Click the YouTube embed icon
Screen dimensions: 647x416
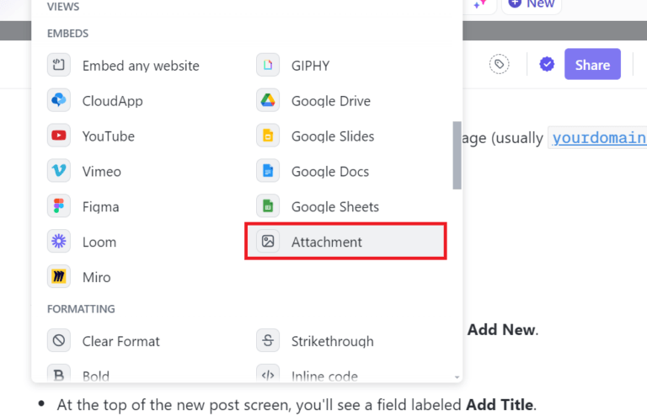click(x=58, y=136)
